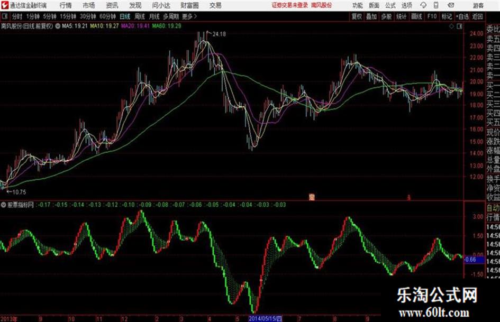
Task: Open the customer service headset icon
Action: point(423,5)
